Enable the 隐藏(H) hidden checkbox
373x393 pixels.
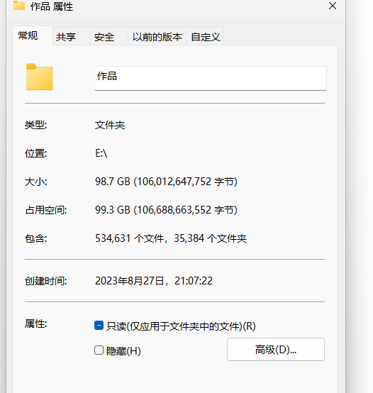click(x=99, y=350)
